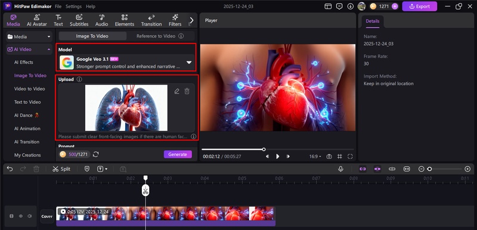The image size is (477, 230).
Task: Open the Media tab in top toolbar
Action: [13, 20]
